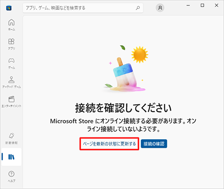Open the ホーム (Home) sidebar item
Viewport: 224px width, 189px height.
[12, 25]
